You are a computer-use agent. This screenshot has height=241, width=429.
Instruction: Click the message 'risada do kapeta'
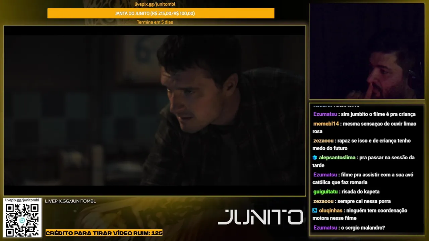tap(361, 192)
